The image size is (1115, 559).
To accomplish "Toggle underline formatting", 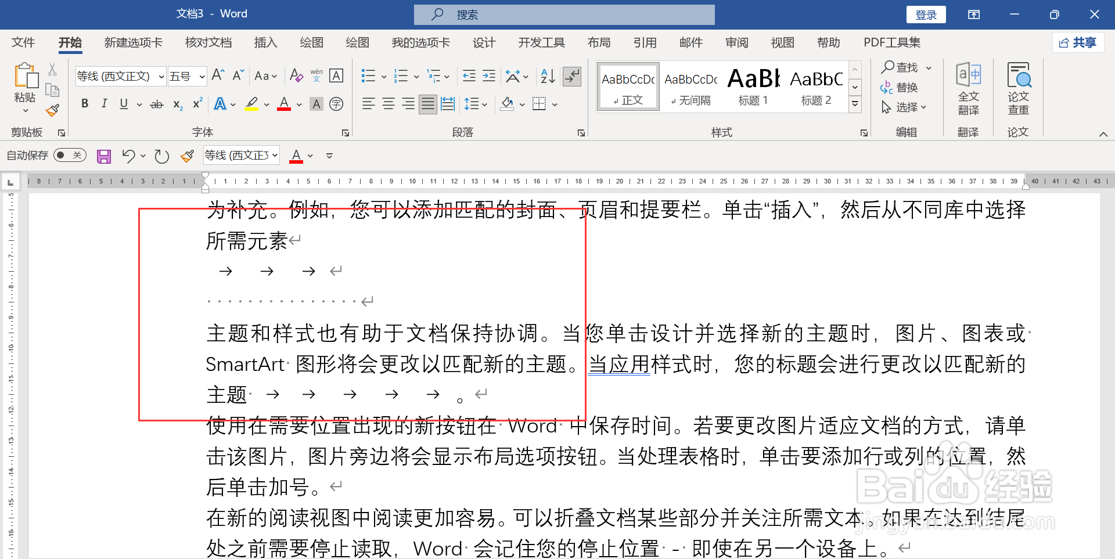I will tap(124, 104).
